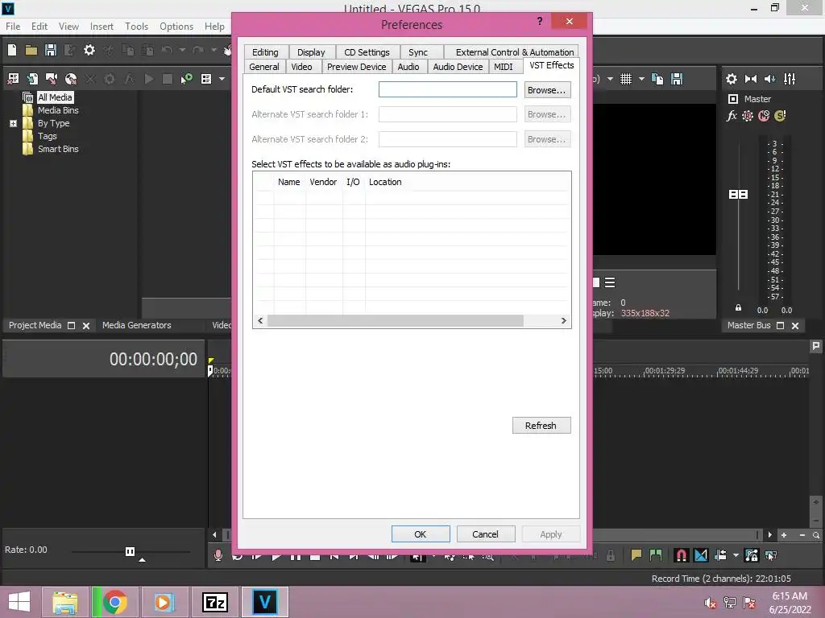Open CD Settings preferences tab
This screenshot has width=825, height=618.
tap(367, 52)
